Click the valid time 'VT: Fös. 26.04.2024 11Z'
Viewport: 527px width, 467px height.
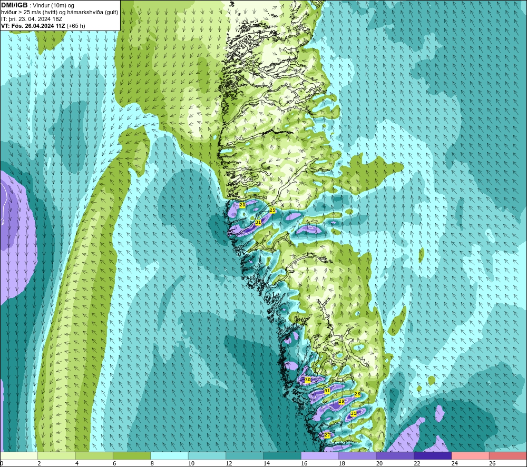33,26
